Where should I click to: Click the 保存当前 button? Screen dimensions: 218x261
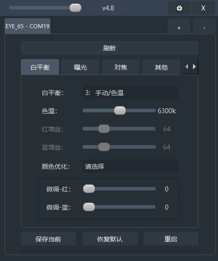pos(48,239)
